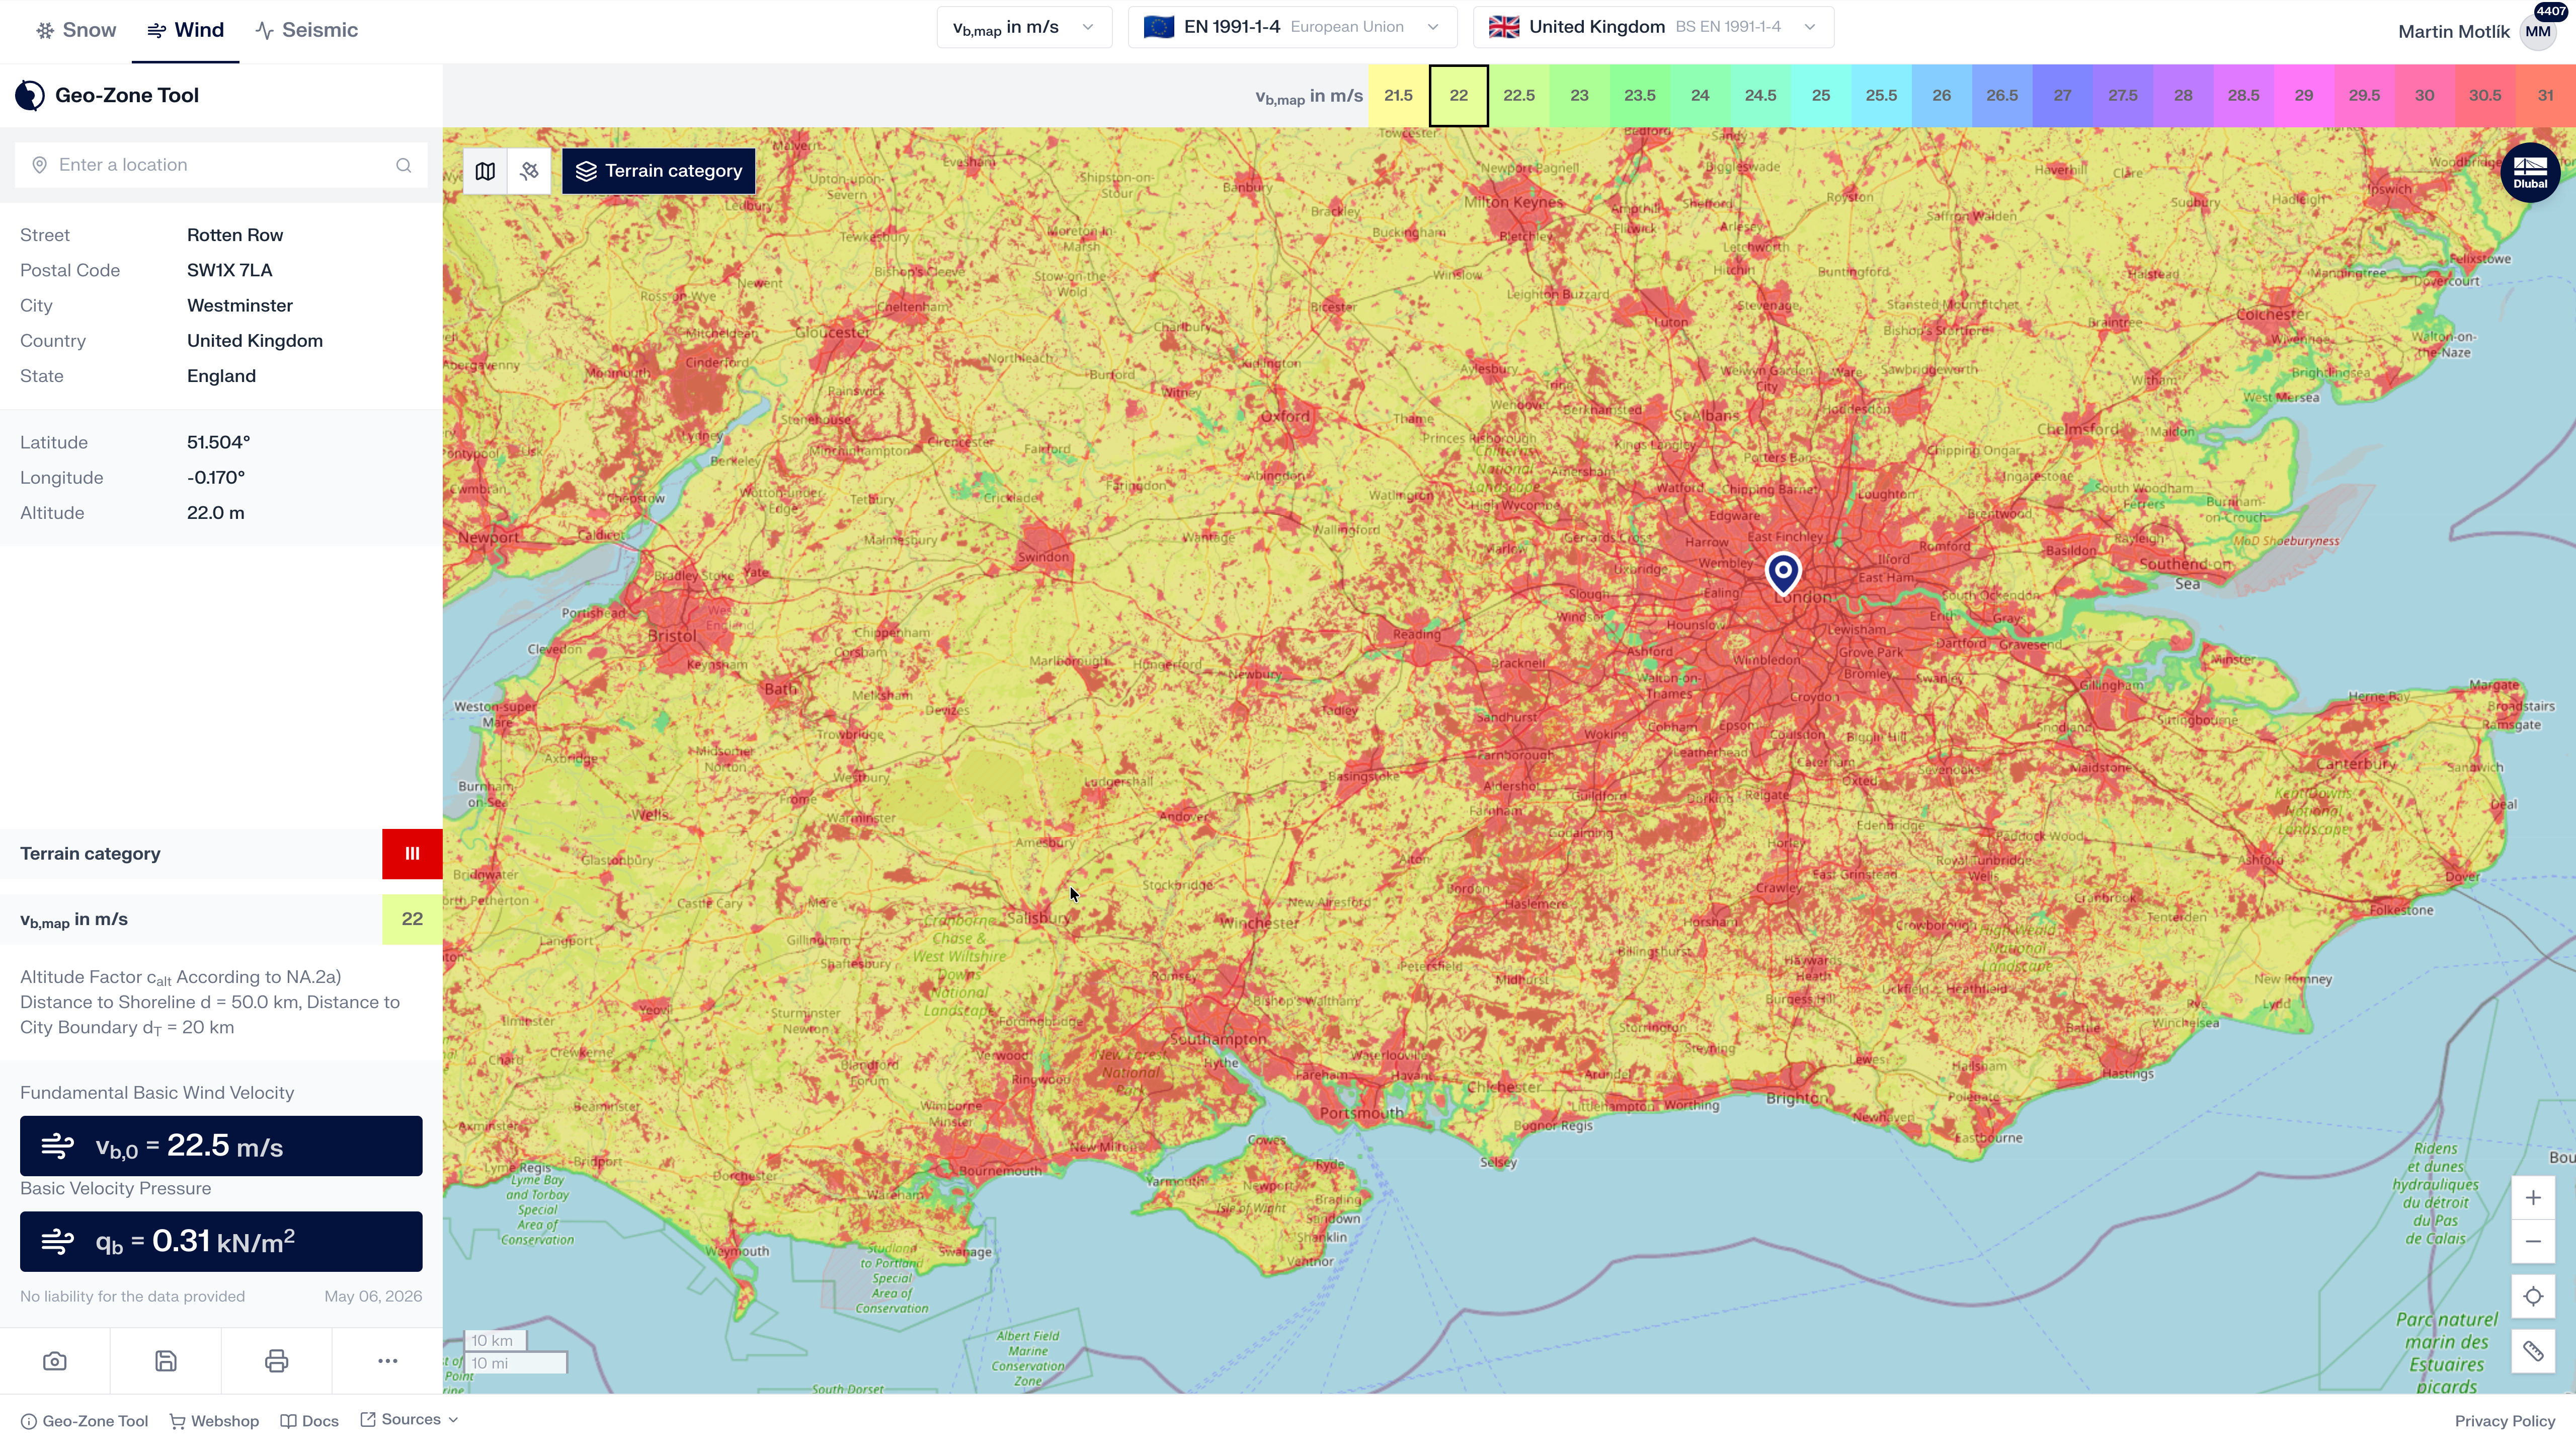
Task: Click the latitude value 51.504°
Action: click(218, 442)
